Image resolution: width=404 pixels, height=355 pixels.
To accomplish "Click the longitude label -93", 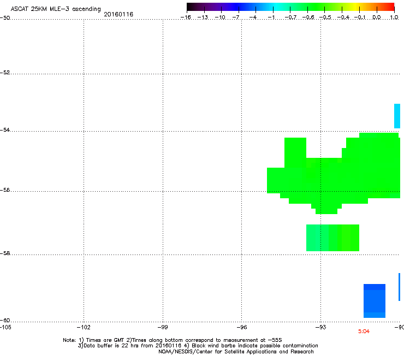I will (321, 327).
